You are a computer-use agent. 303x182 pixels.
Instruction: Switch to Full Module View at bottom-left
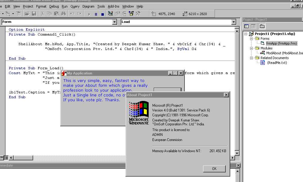tap(6, 158)
